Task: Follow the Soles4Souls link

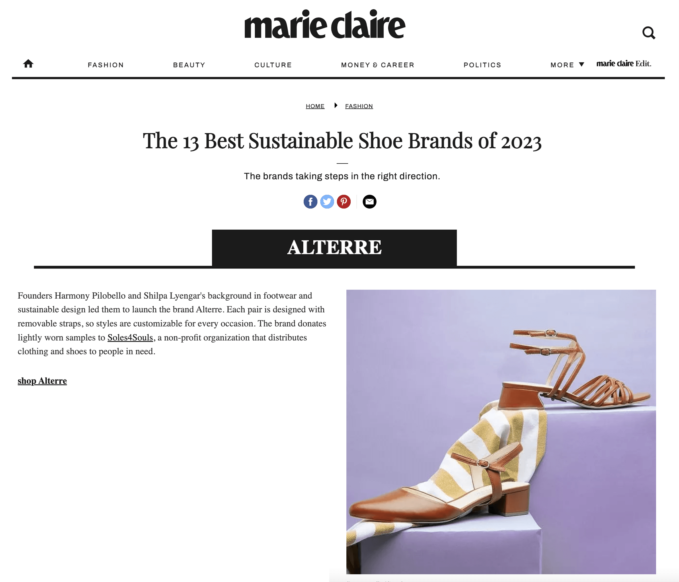Action: tap(130, 338)
